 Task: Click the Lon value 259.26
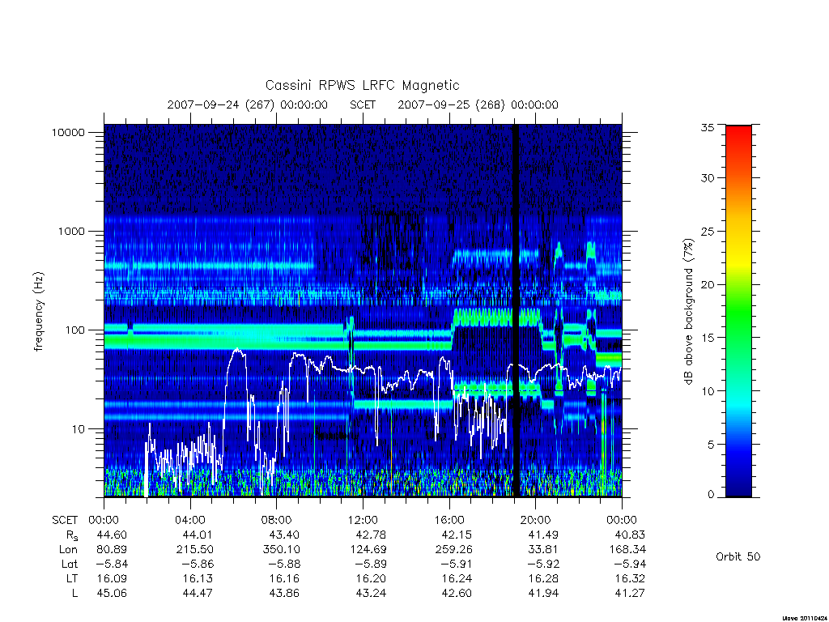coord(453,550)
